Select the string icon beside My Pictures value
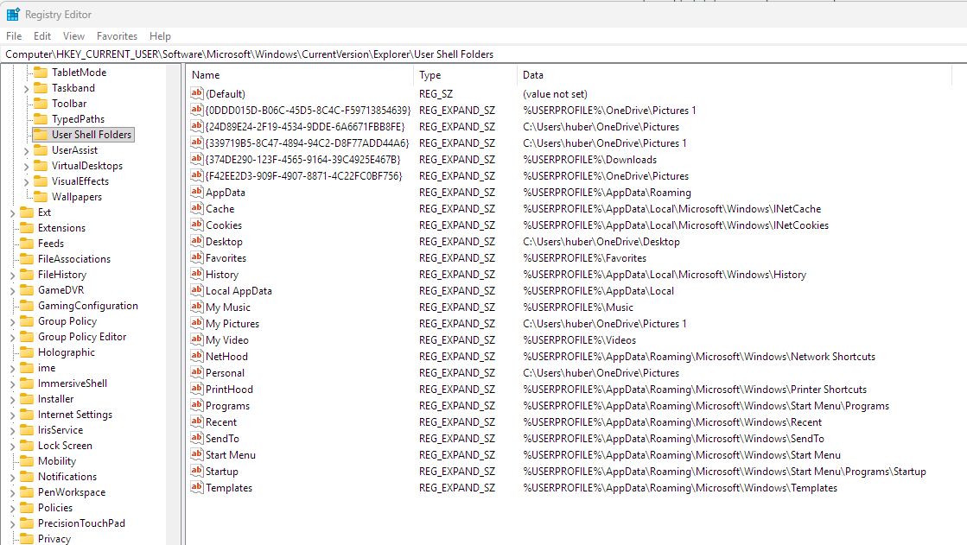 coord(197,323)
